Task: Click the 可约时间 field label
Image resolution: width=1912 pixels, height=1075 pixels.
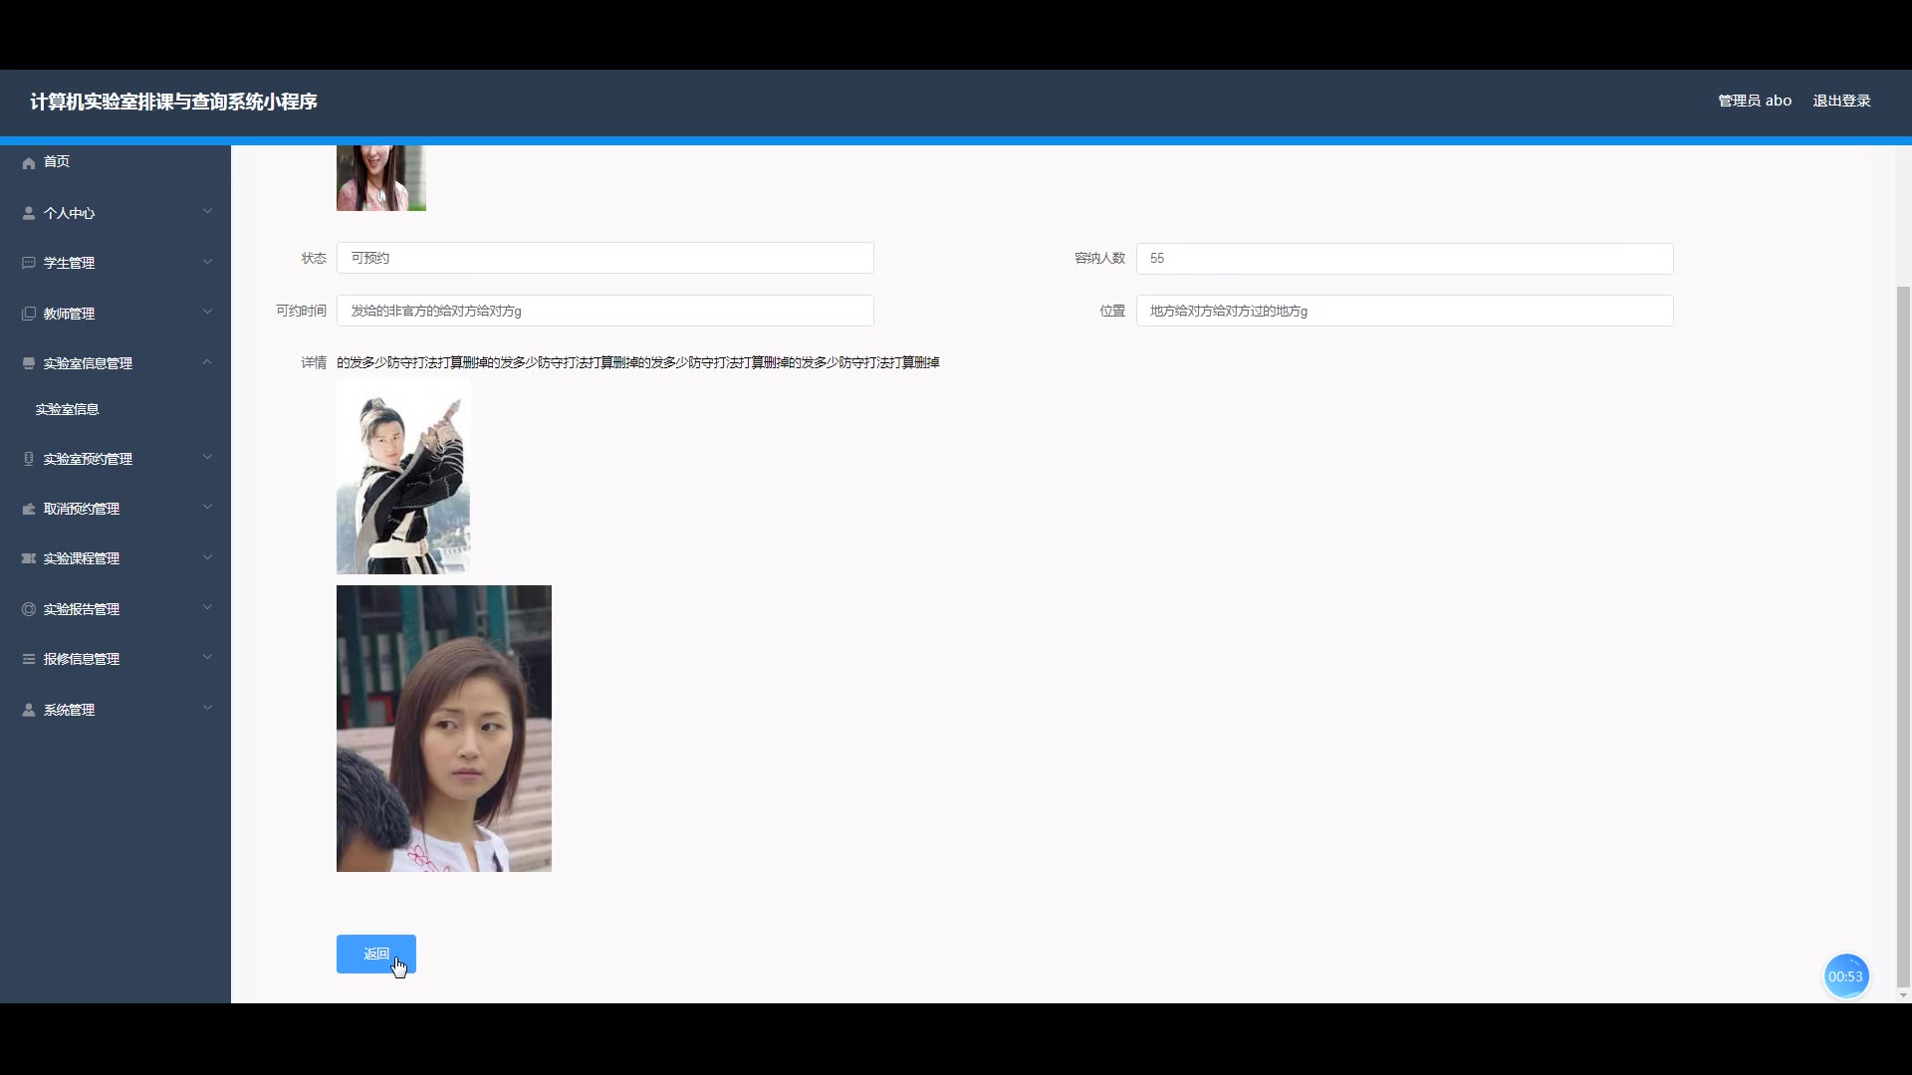Action: [301, 311]
